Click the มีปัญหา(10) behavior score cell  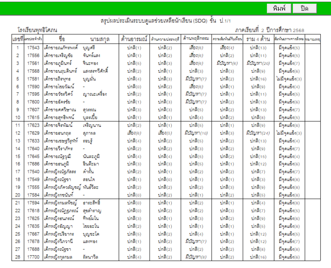196,133
